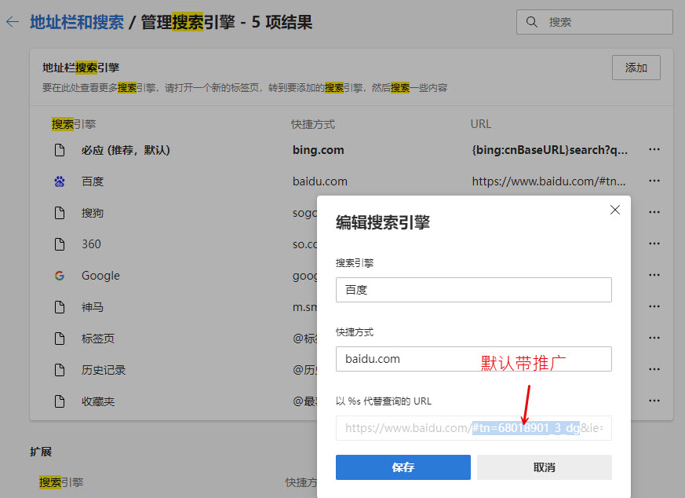Click the page icon beside 搜狗
Viewport: 685px width, 498px height.
point(60,213)
